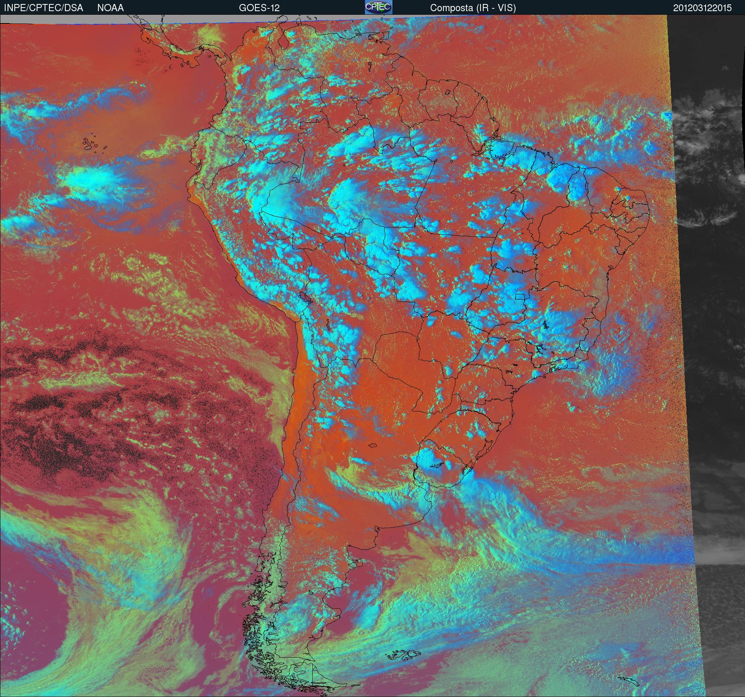This screenshot has height=697, width=745.
Task: Click the Composta (IR - VIS) title
Action: pos(473,8)
